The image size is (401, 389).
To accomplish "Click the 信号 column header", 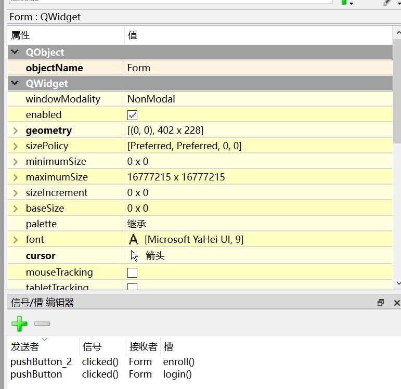I will [x=92, y=347].
